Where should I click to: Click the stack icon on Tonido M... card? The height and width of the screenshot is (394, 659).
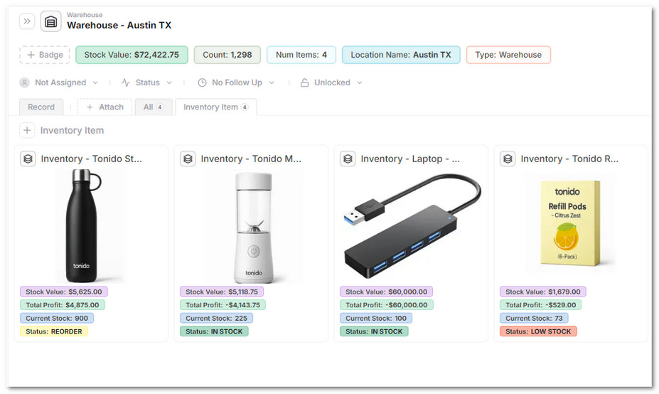[188, 159]
